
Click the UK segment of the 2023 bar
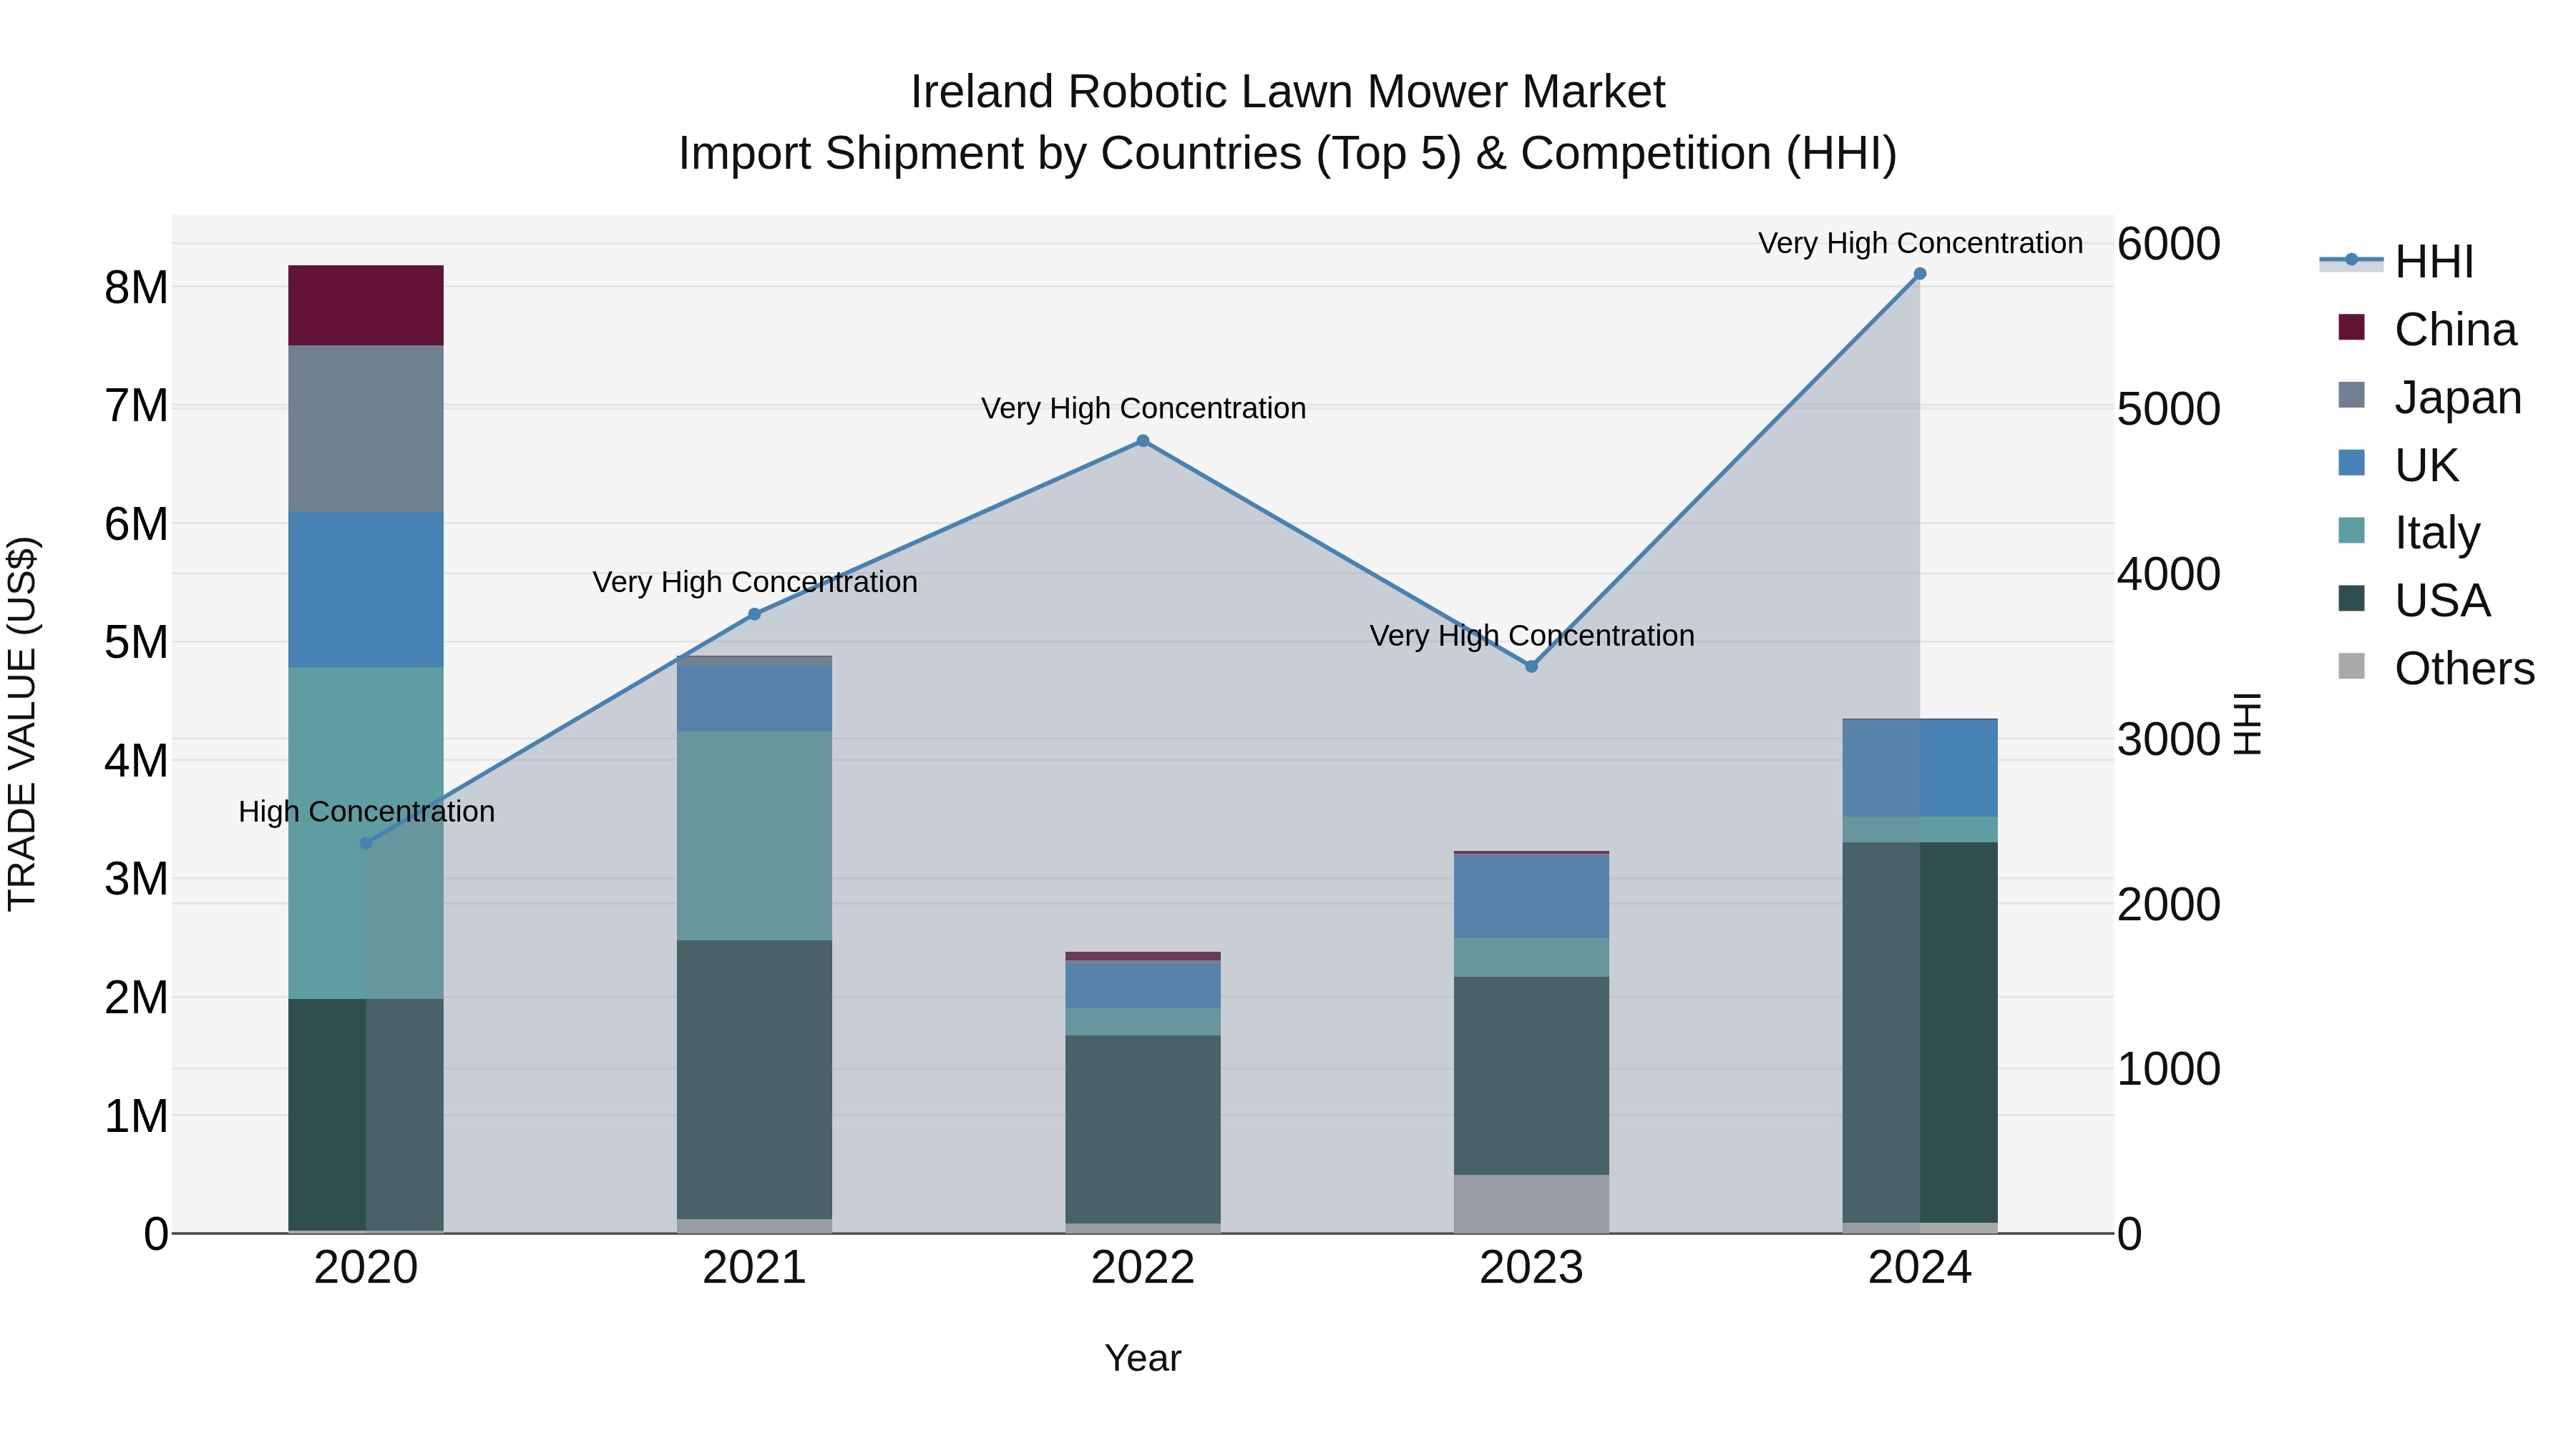tap(1531, 897)
